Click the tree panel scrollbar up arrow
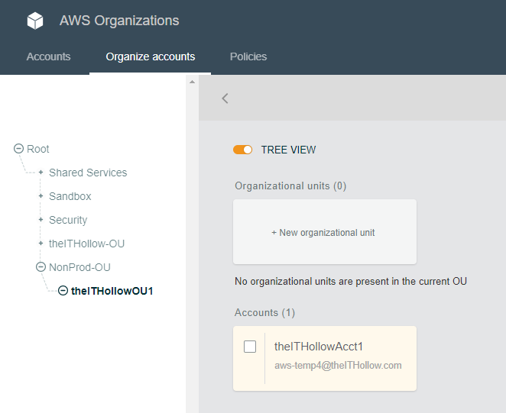This screenshot has width=506, height=413. point(192,82)
